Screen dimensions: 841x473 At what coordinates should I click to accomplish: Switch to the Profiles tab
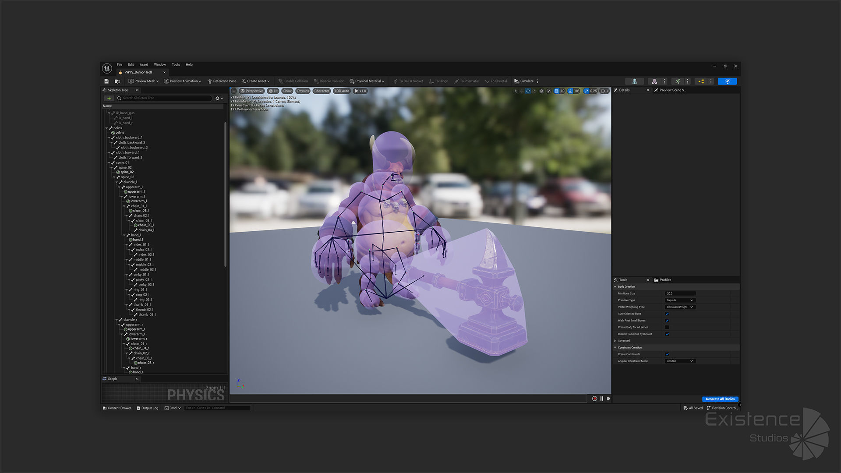665,280
